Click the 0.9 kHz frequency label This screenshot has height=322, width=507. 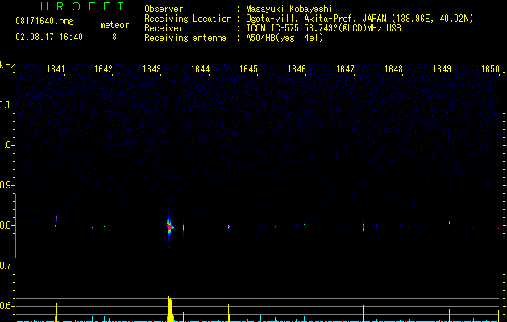click(x=6, y=185)
